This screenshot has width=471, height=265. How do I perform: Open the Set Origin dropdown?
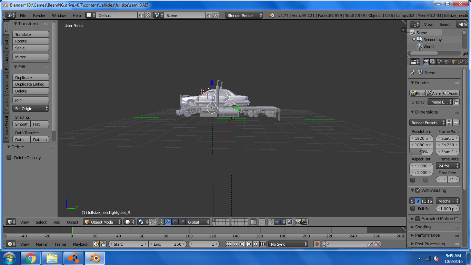click(x=31, y=109)
